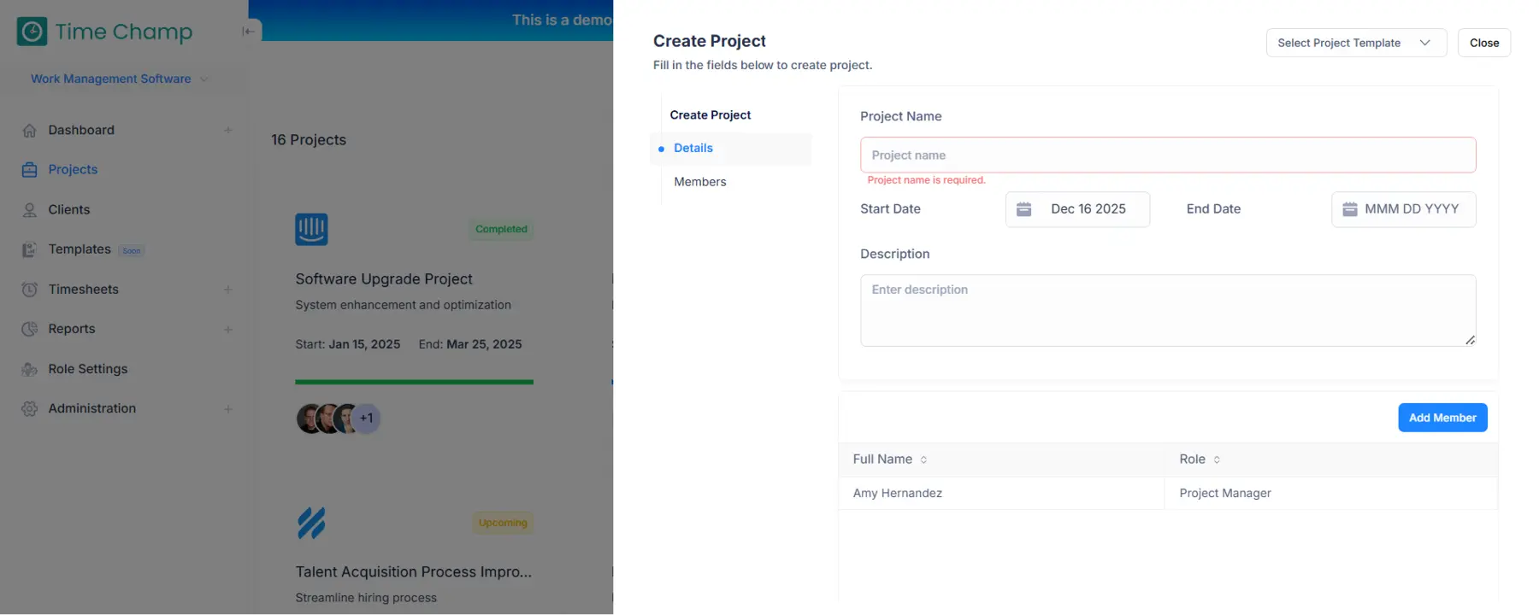Viewport: 1539px width, 615px height.
Task: Click 'System enhancement and optimization' text
Action: [x=403, y=305]
